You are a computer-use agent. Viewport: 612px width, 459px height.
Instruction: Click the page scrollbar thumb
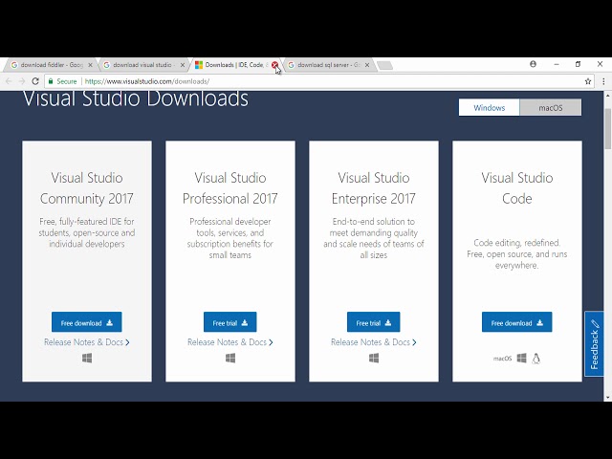click(608, 129)
